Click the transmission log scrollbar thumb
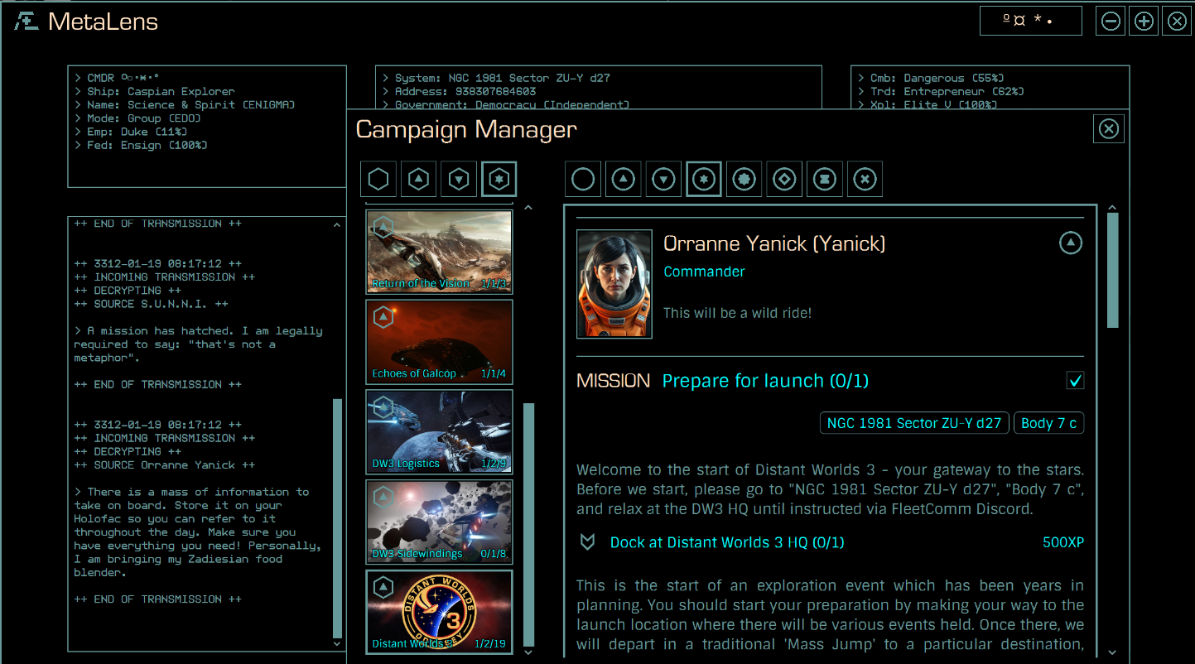 point(337,518)
